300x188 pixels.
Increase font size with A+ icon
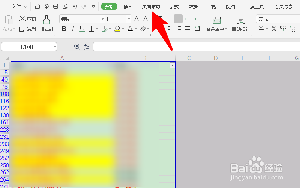(x=137, y=19)
